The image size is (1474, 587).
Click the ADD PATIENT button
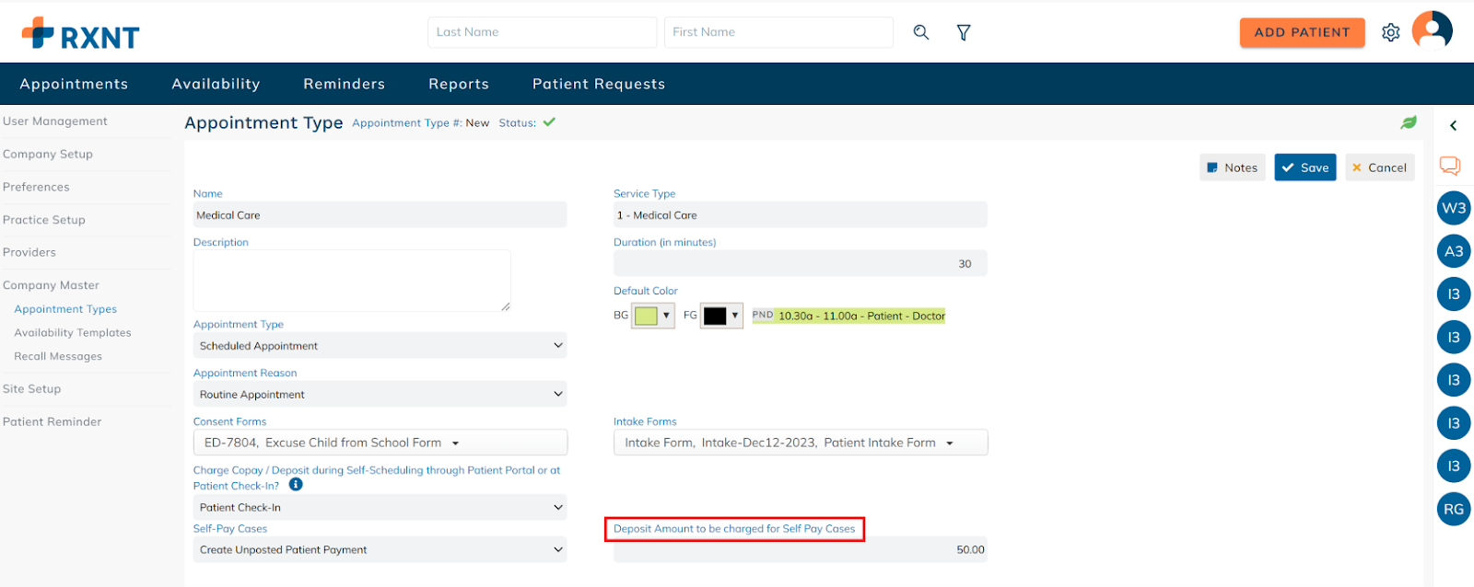point(1302,32)
